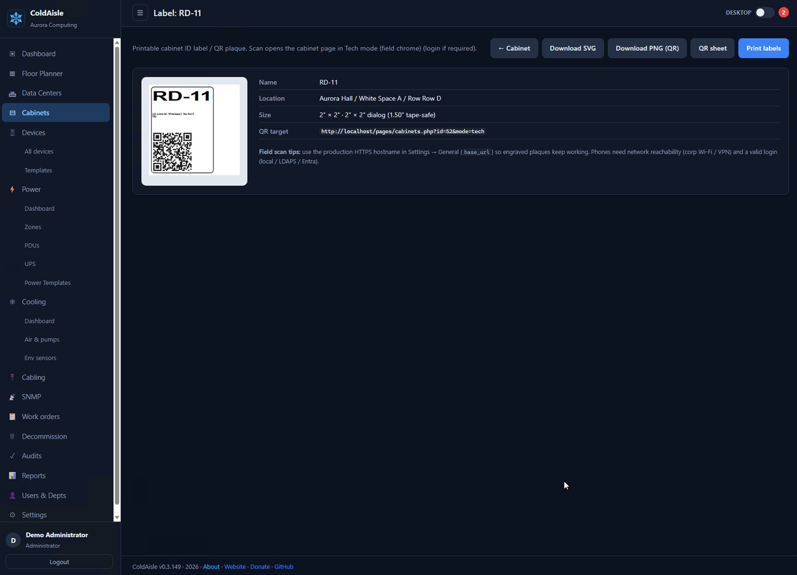
Task: Click the QR target URL text
Action: point(402,132)
